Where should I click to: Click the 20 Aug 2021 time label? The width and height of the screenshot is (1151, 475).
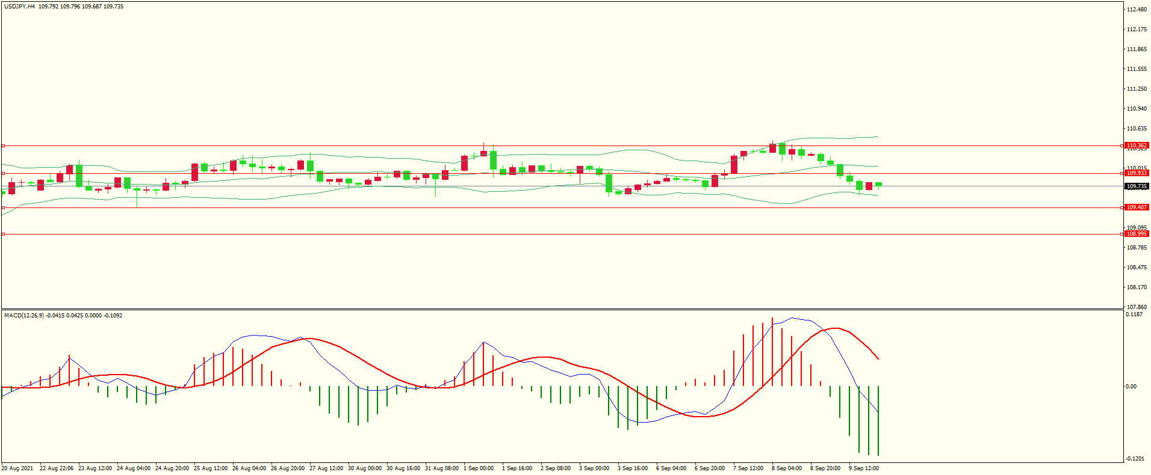click(17, 468)
